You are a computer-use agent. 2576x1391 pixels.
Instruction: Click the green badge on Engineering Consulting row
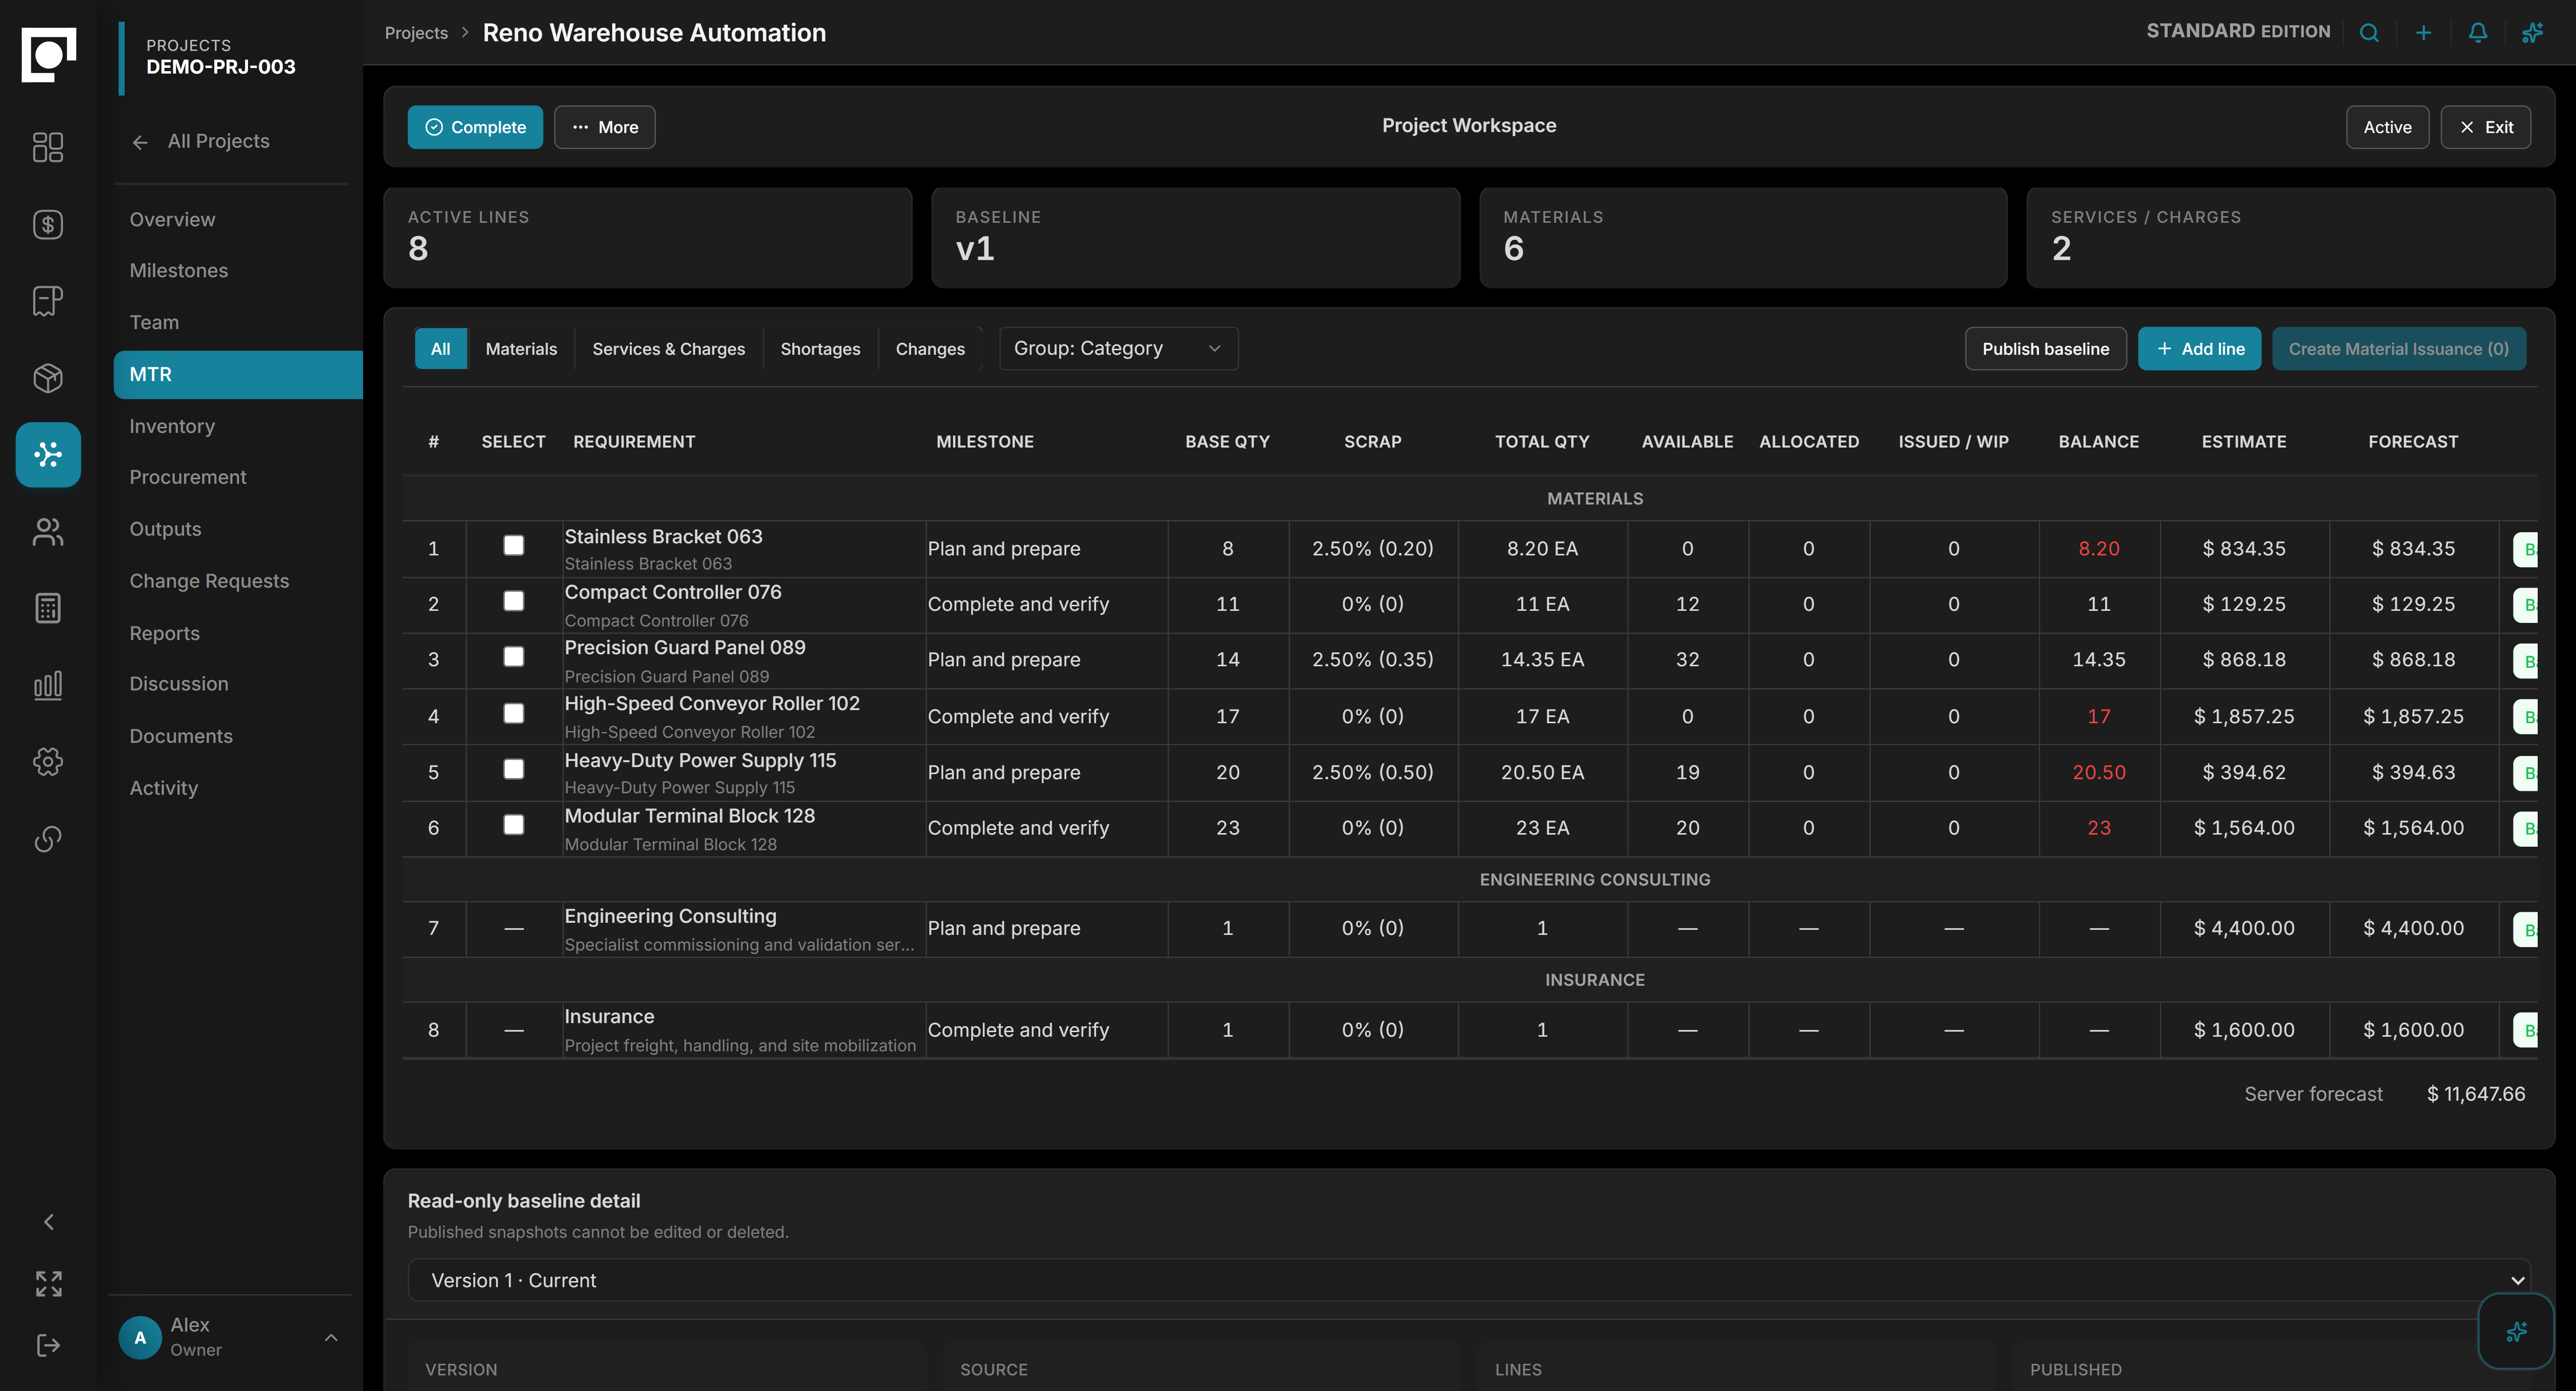point(2526,929)
